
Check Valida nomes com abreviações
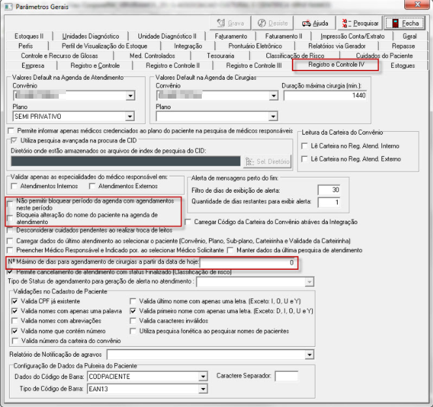15,321
